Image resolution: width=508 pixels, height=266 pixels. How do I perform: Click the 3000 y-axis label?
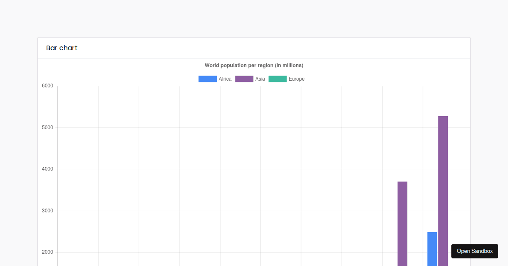coord(48,210)
